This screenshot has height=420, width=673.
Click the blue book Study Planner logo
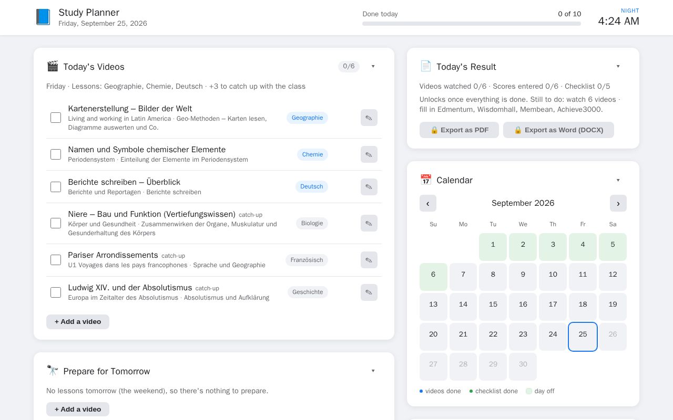[43, 17]
